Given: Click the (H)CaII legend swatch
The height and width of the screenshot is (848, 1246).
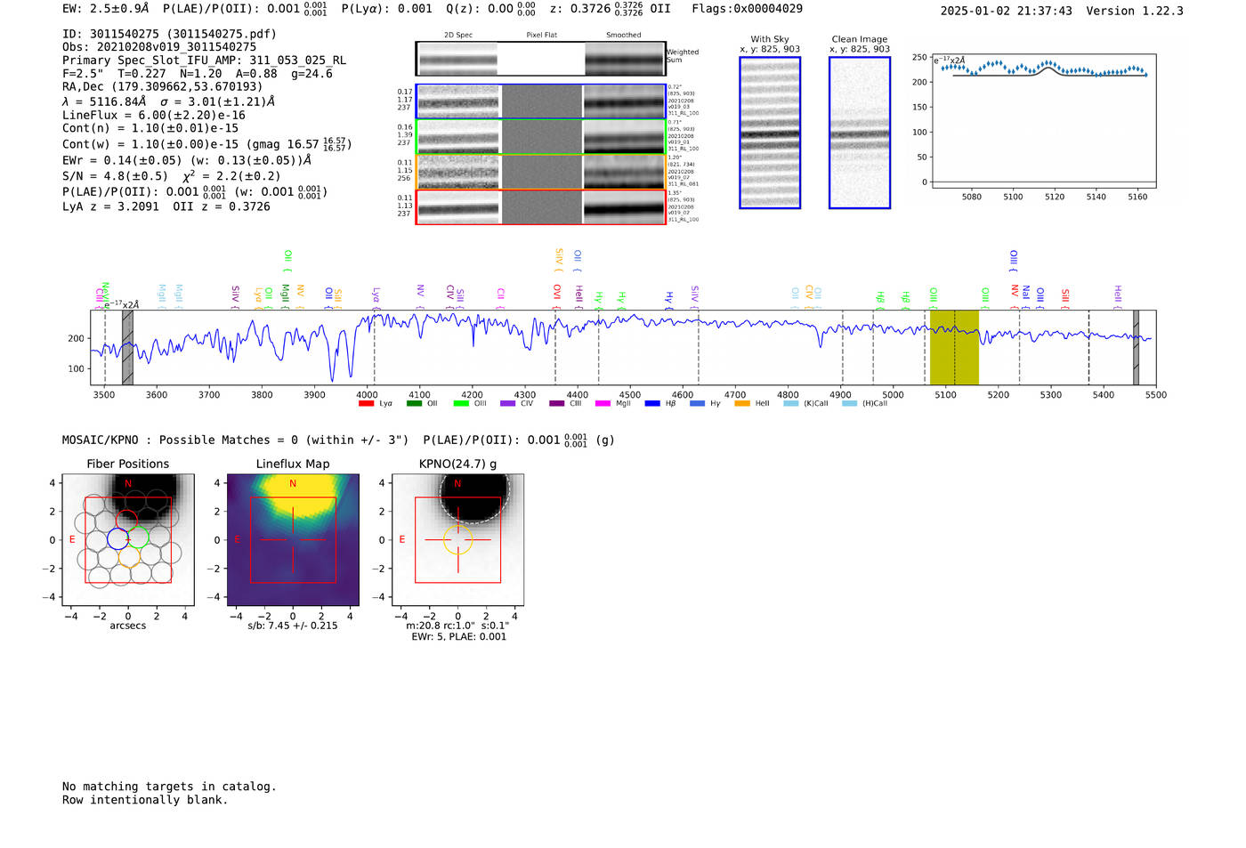Looking at the screenshot, I should point(849,404).
